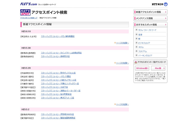188x123 pixels.
Task: Select the H23.5.20 date heading
Action: [x=26, y=68]
